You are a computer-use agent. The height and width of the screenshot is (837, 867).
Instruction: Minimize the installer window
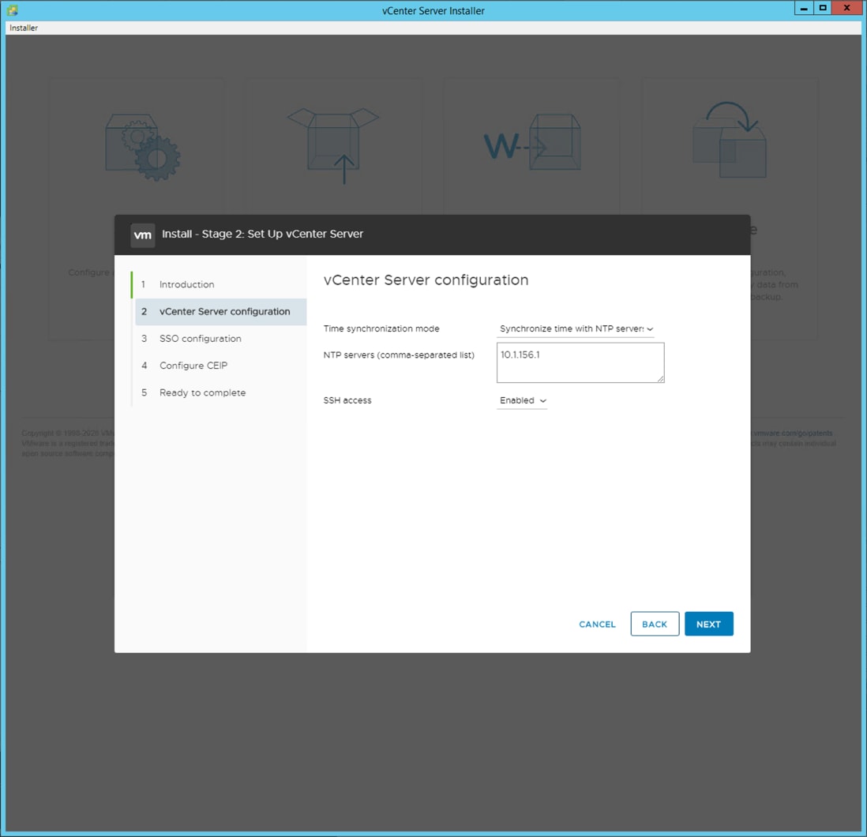pos(804,8)
